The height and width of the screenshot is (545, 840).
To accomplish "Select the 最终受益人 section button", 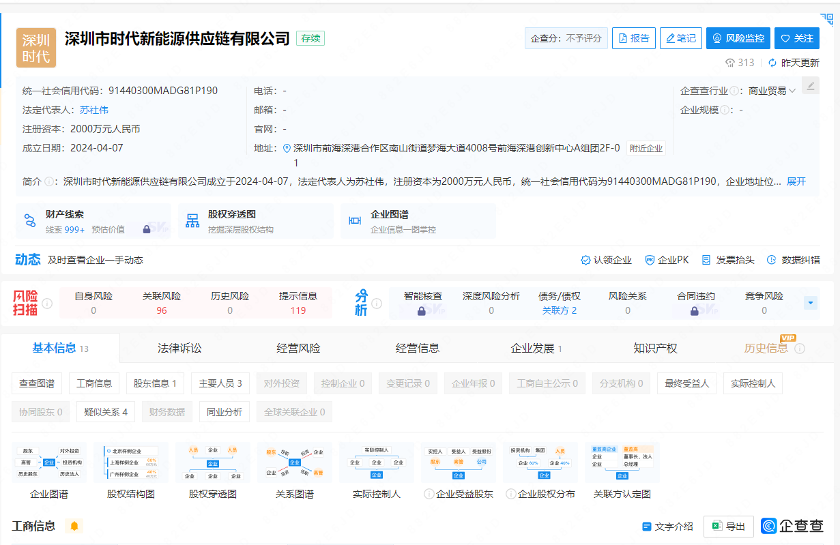I will pos(686,383).
